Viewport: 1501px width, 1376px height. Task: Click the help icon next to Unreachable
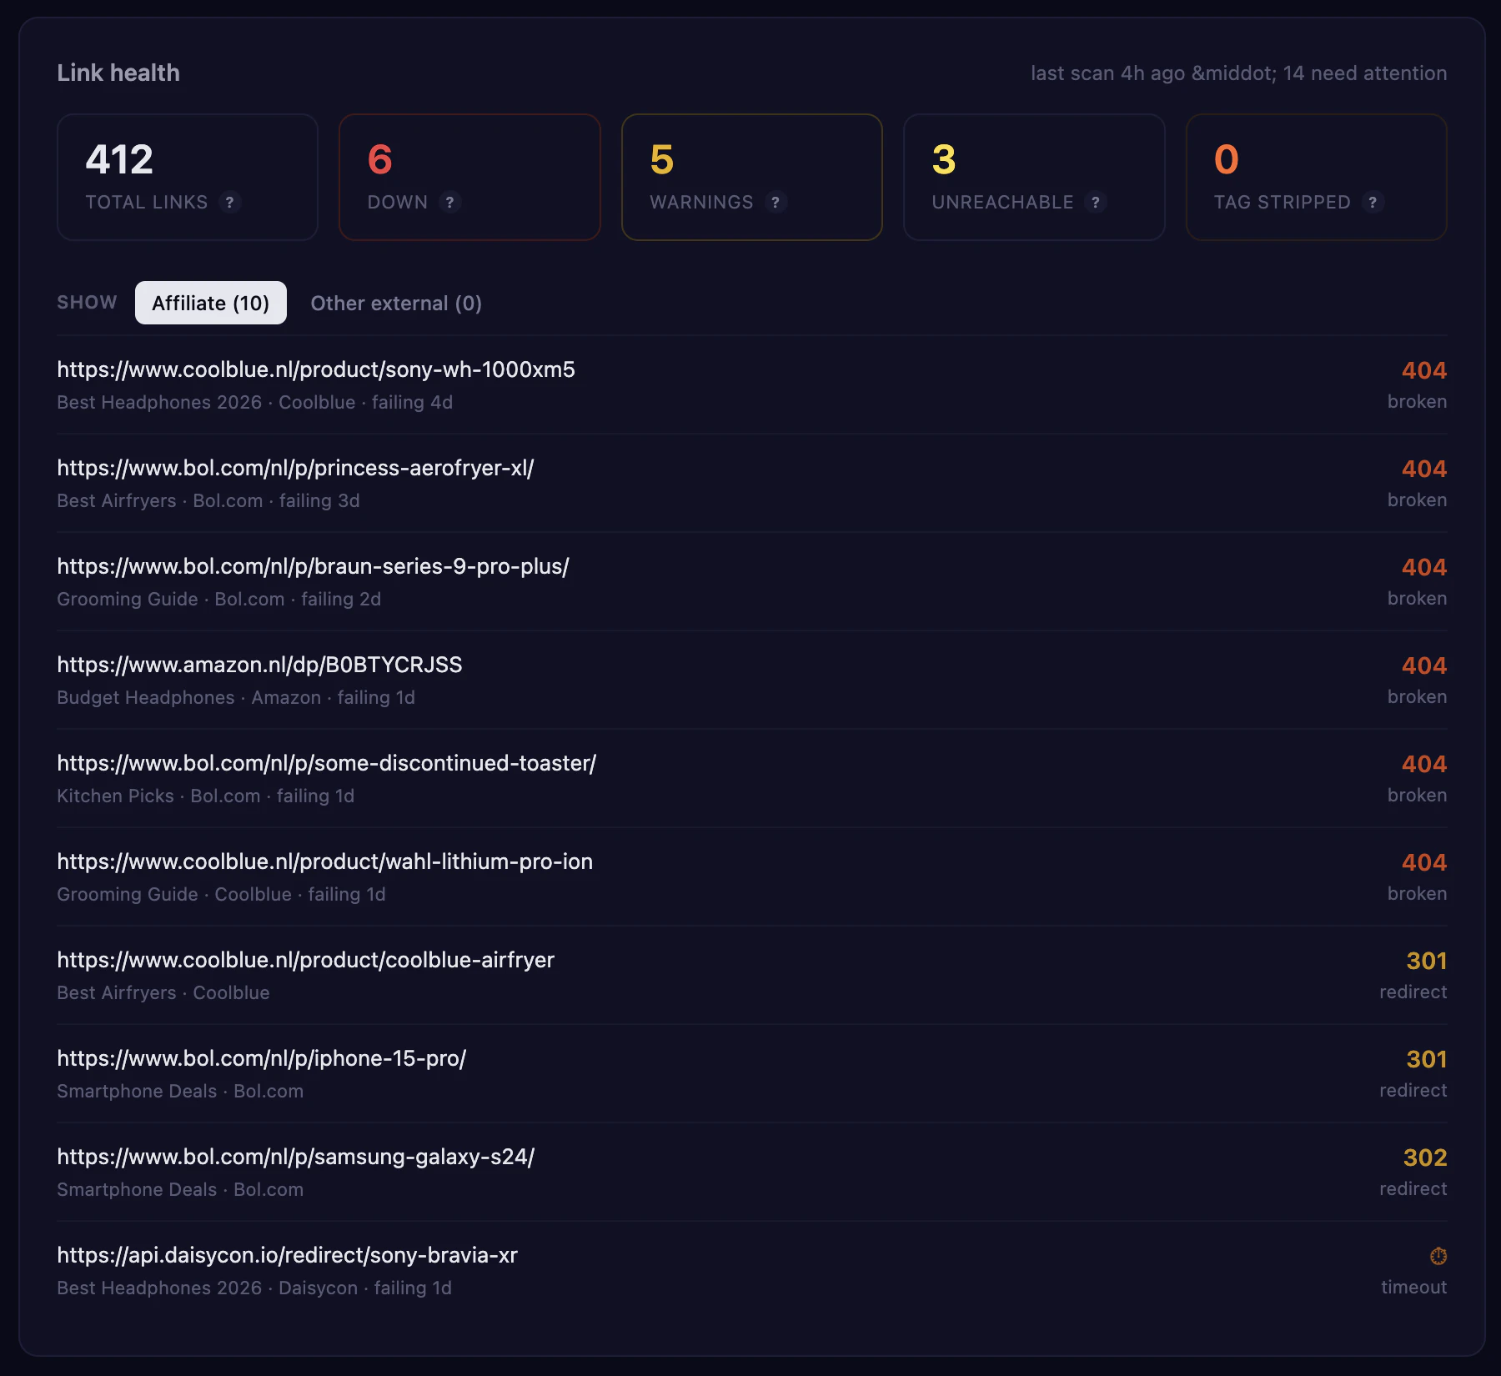1096,202
